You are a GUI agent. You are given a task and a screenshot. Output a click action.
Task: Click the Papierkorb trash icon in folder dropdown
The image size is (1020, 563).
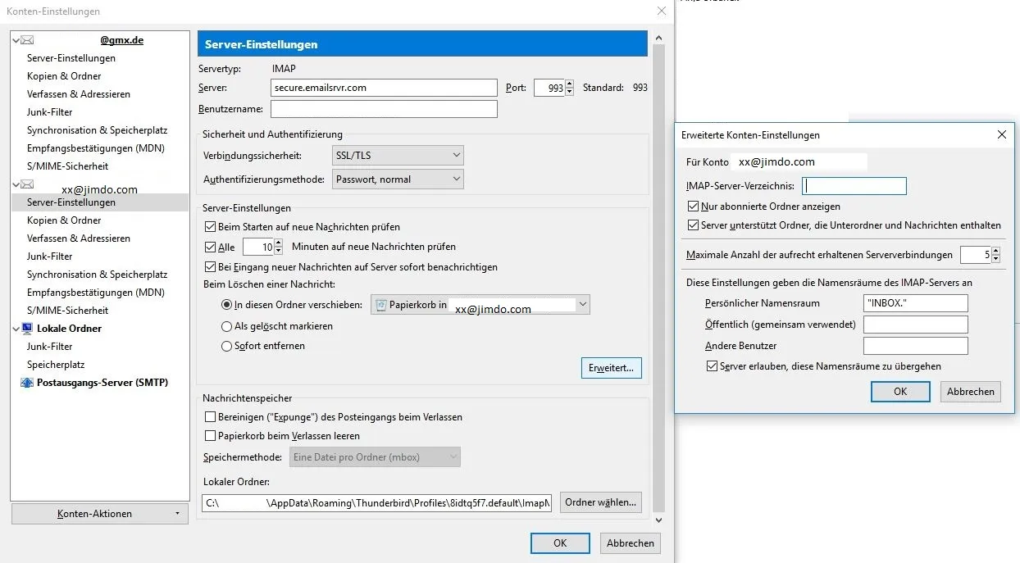coord(380,305)
